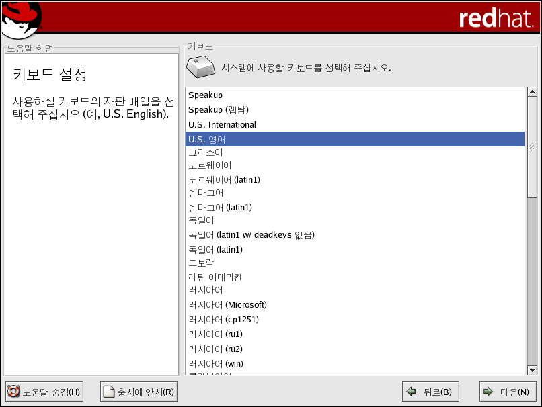
Task: Select 러시아어 (Microsoft) keyboard
Action: [227, 305]
